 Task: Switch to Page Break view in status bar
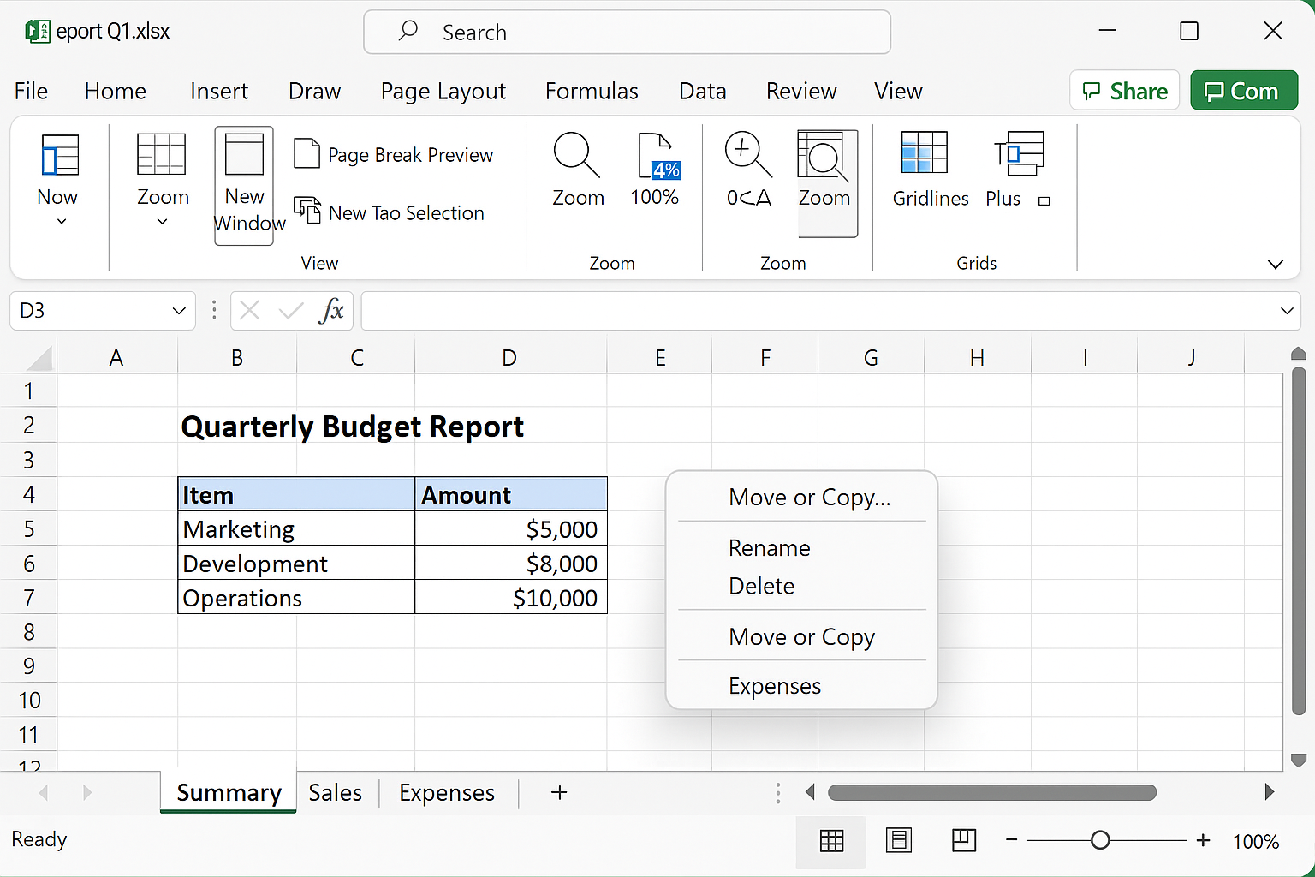point(964,840)
